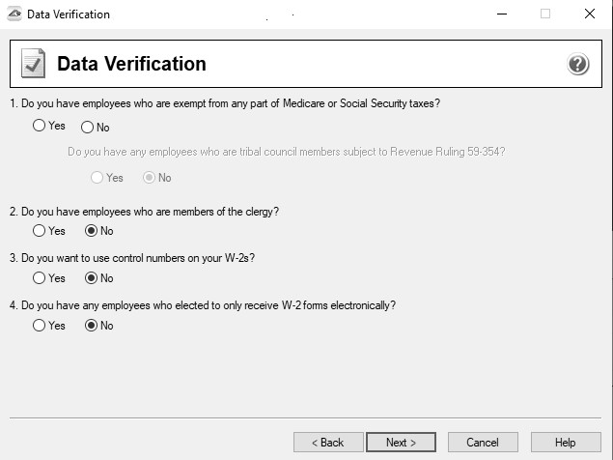This screenshot has height=460, width=613.
Task: Click the round question mark help icon
Action: point(578,64)
